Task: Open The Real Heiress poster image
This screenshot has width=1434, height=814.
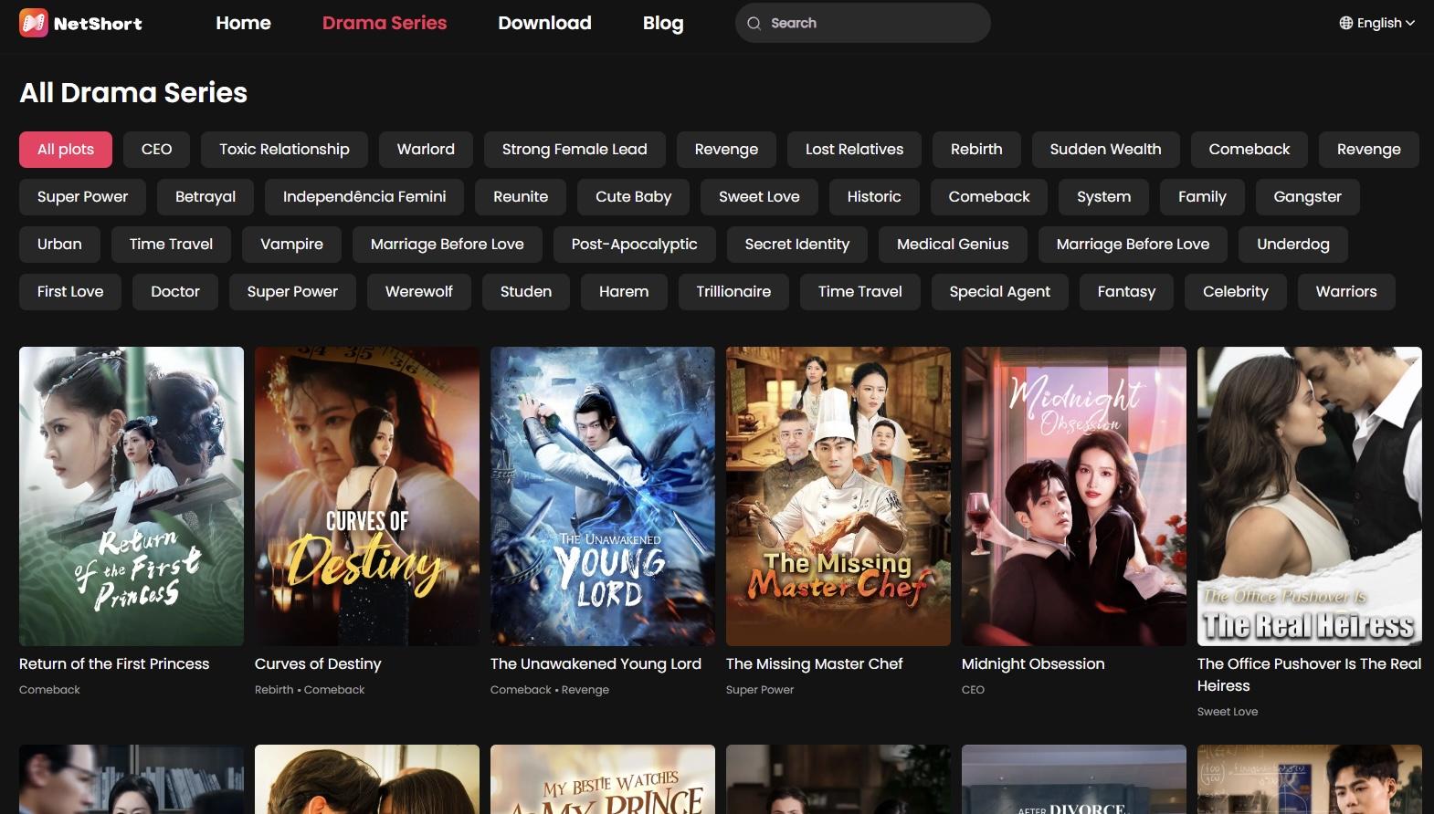Action: coord(1310,496)
